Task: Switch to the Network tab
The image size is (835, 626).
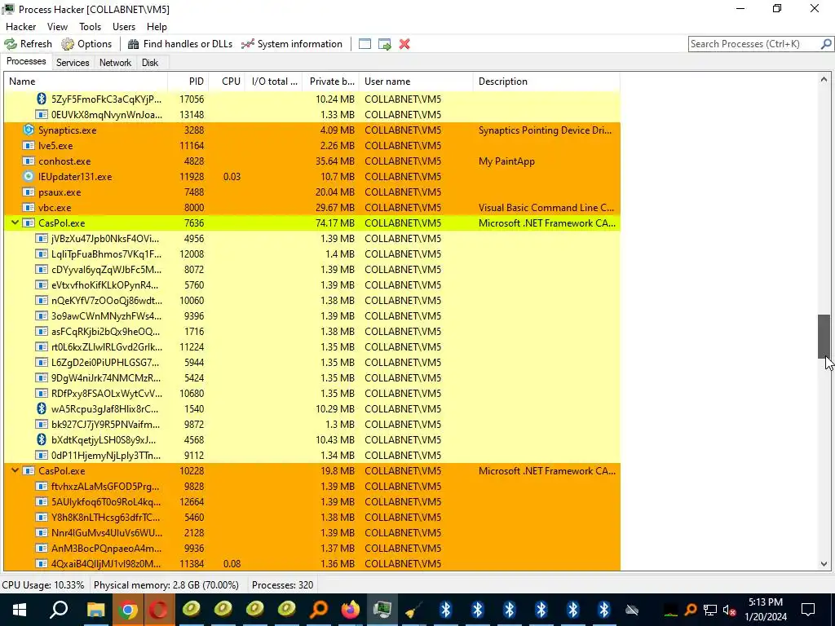Action: (x=115, y=63)
